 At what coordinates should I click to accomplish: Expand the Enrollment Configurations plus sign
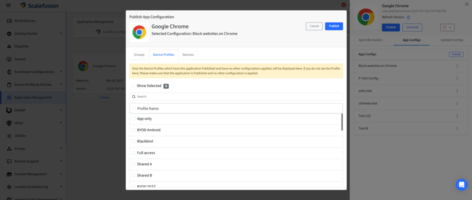pos(61,71)
